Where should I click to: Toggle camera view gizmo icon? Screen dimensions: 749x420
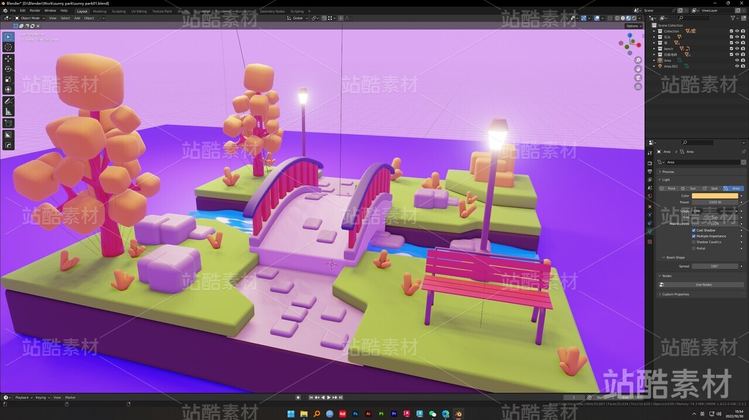tap(638, 78)
